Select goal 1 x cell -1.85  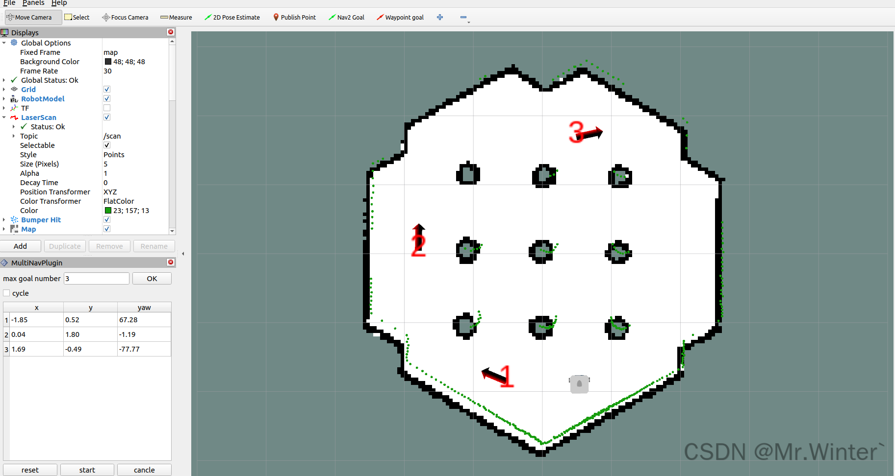(x=36, y=319)
